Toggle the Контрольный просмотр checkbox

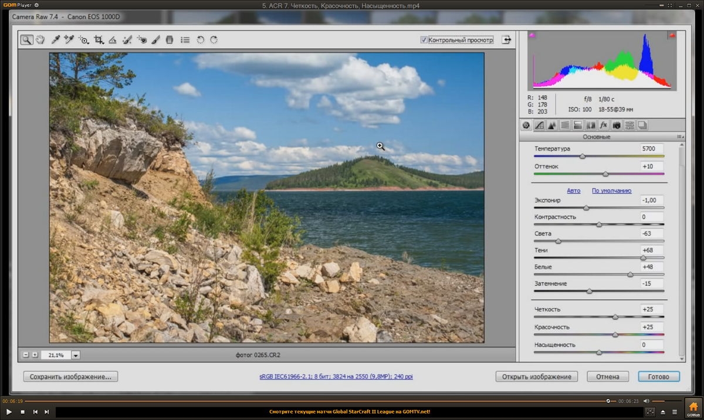tap(424, 40)
